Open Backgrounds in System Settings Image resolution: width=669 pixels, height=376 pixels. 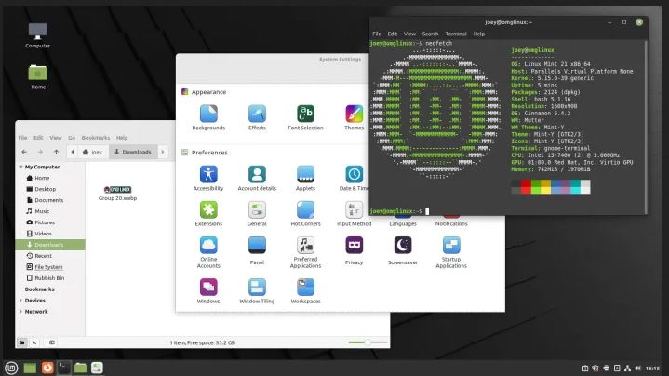pos(208,117)
